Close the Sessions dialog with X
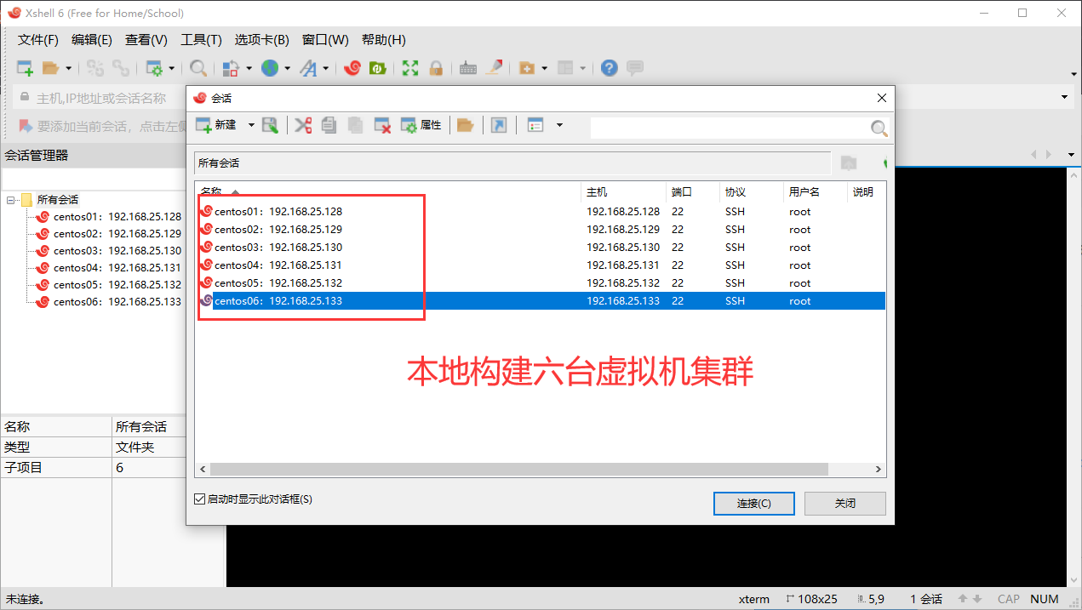Screen dimensions: 1082x610 point(882,98)
